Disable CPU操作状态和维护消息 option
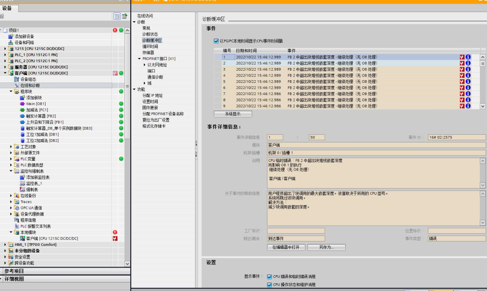Screen dimensions: 487x291 pyautogui.click(x=269, y=284)
